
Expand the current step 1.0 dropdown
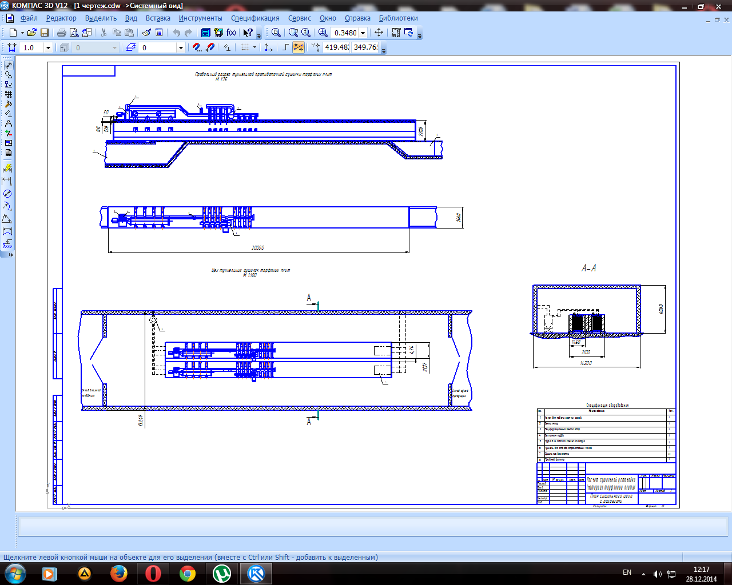point(48,47)
